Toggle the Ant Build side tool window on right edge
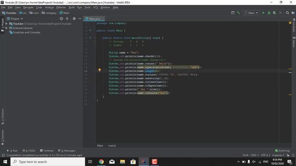This screenshot has height=166, width=296. [294, 25]
